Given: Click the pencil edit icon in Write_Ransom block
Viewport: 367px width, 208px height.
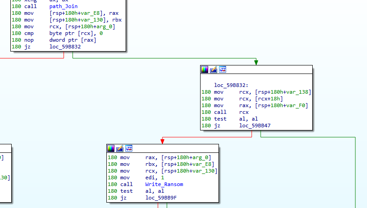Looking at the screenshot, I should tap(120, 148).
